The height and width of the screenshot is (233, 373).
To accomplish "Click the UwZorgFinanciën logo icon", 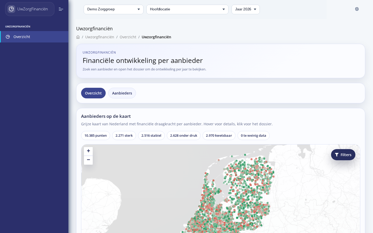I will (11, 9).
